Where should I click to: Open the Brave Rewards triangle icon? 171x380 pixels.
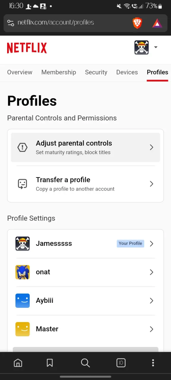[x=157, y=23]
